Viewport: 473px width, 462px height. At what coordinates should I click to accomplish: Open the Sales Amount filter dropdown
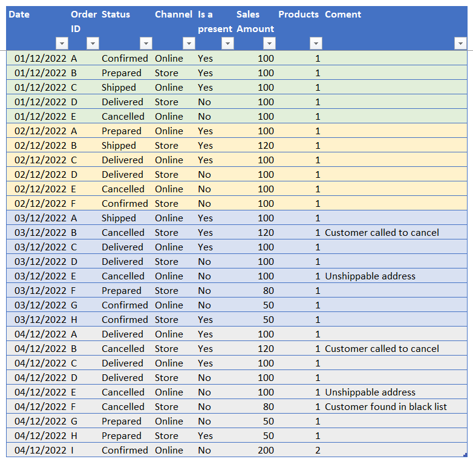pyautogui.click(x=270, y=43)
